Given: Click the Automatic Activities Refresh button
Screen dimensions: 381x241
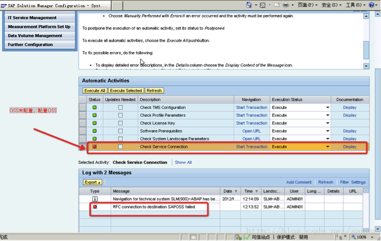Looking at the screenshot, I should (154, 91).
